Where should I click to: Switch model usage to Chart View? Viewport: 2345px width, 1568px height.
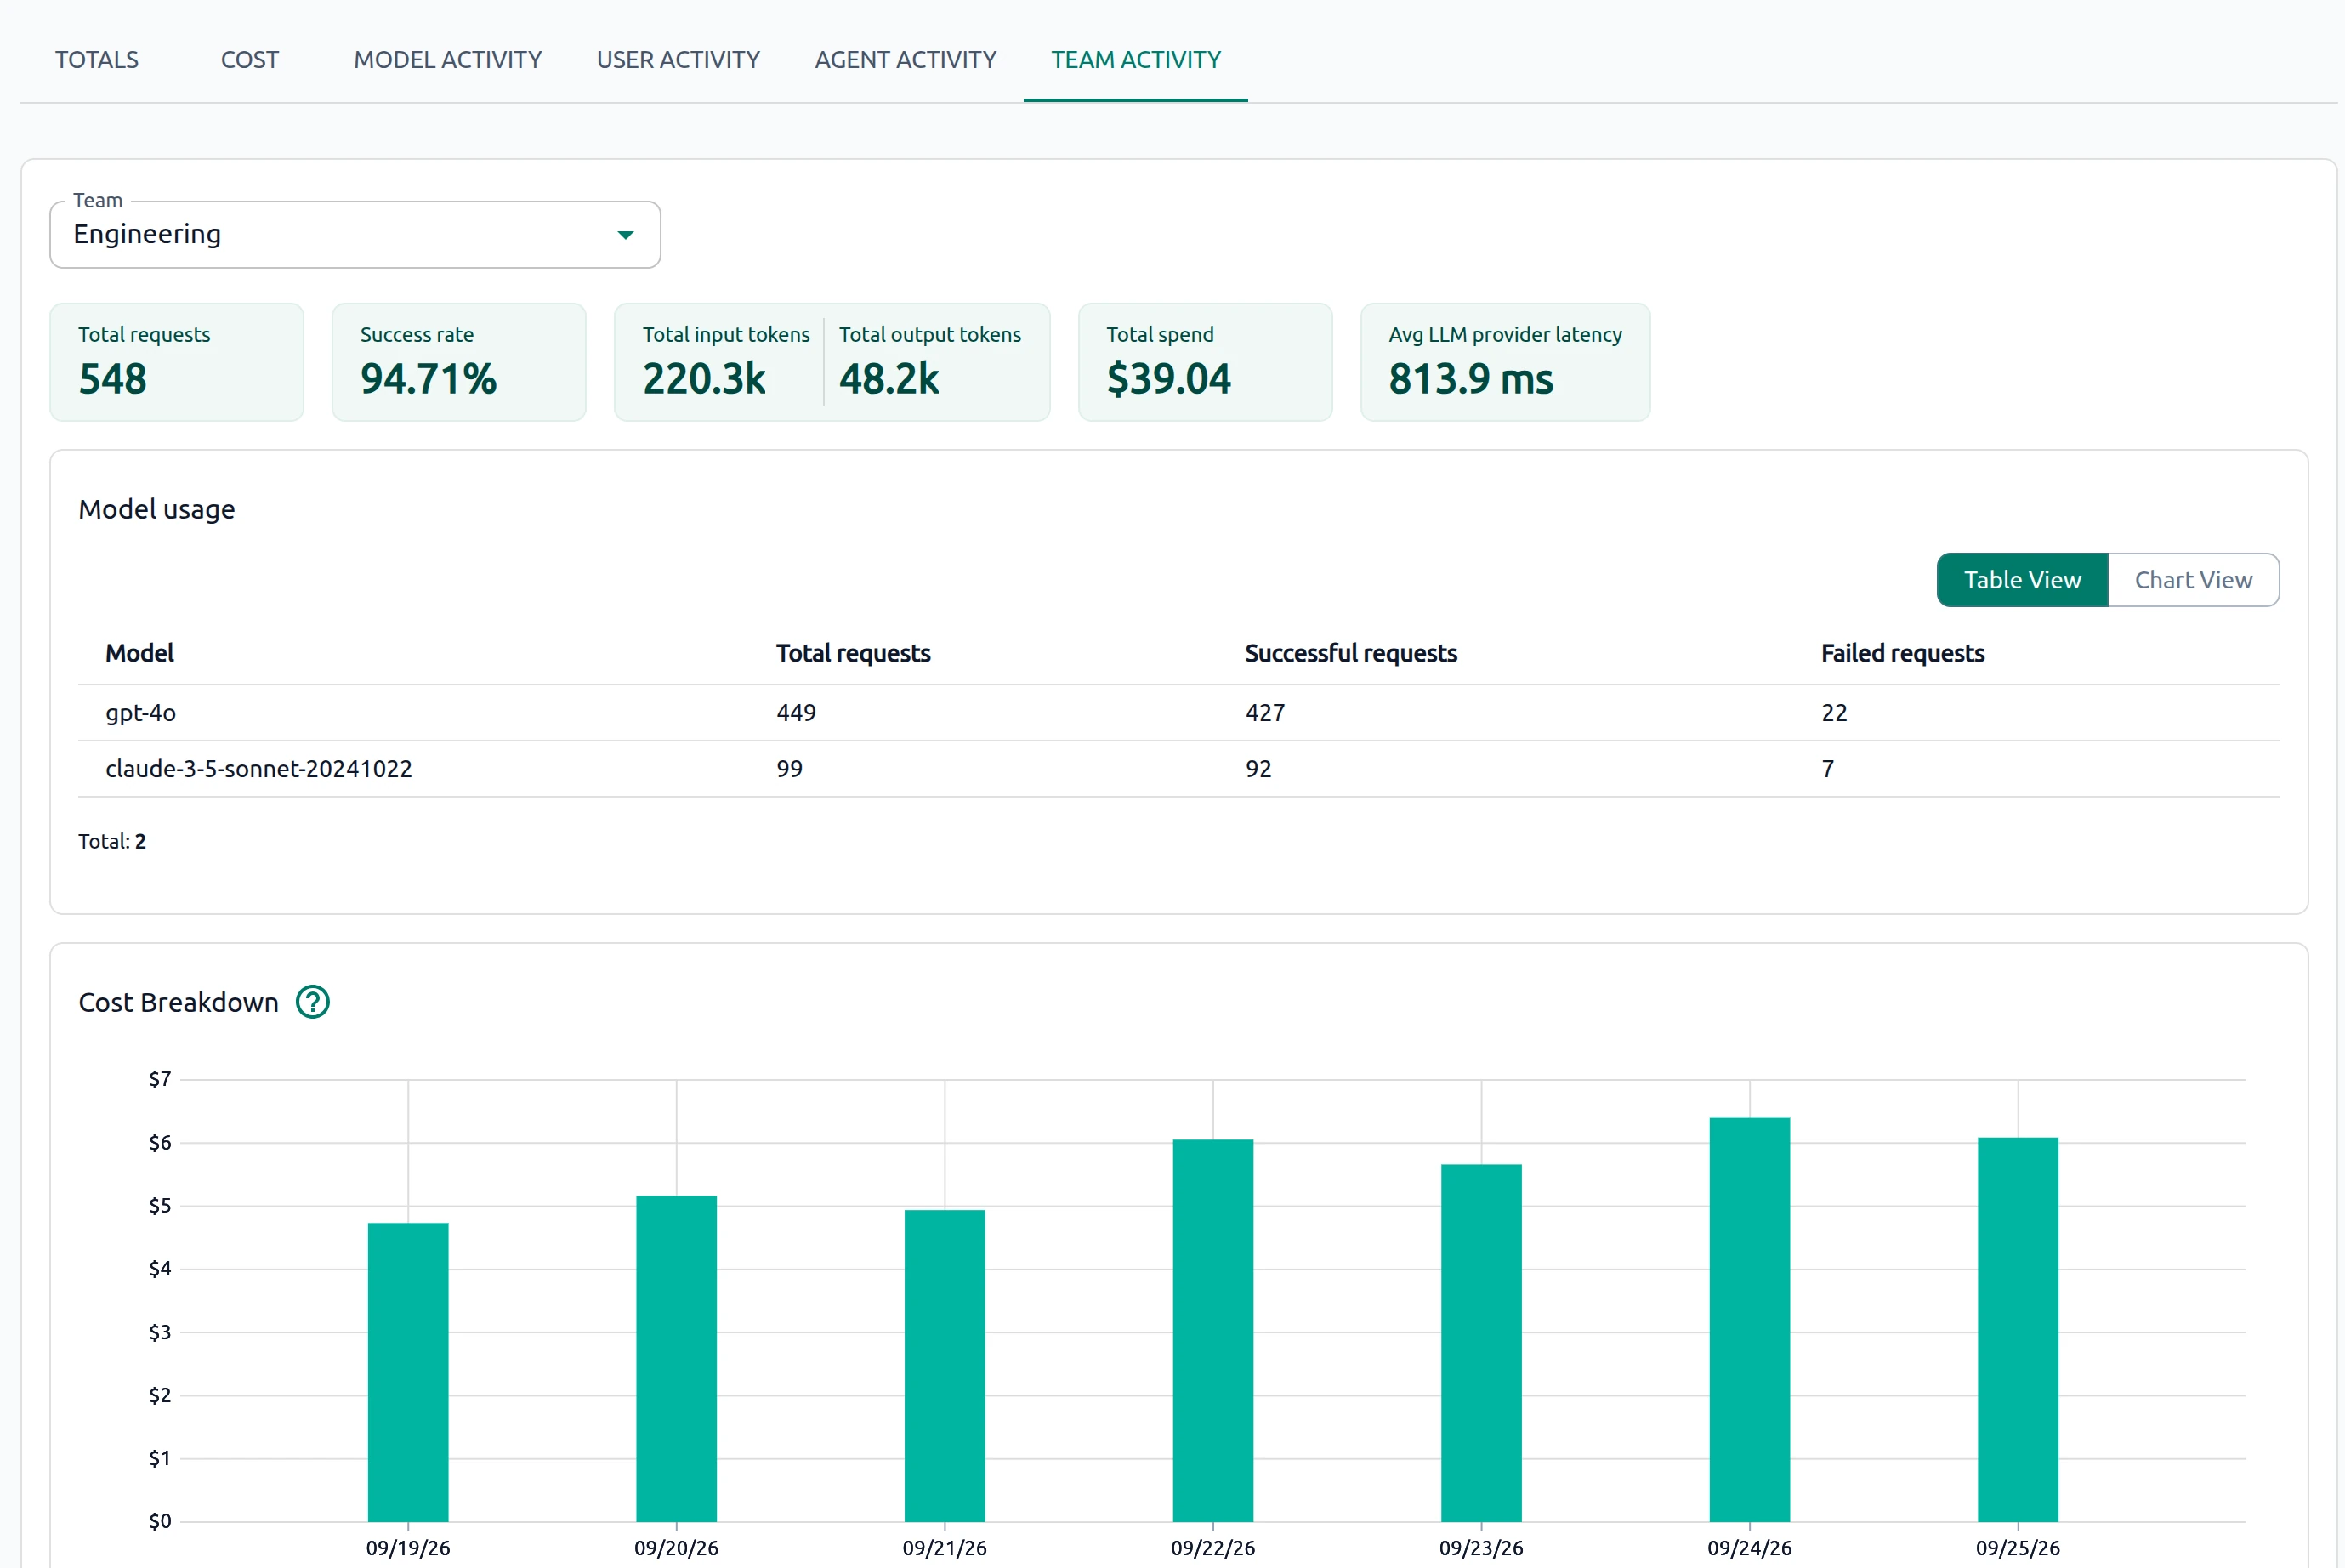pyautogui.click(x=2193, y=580)
